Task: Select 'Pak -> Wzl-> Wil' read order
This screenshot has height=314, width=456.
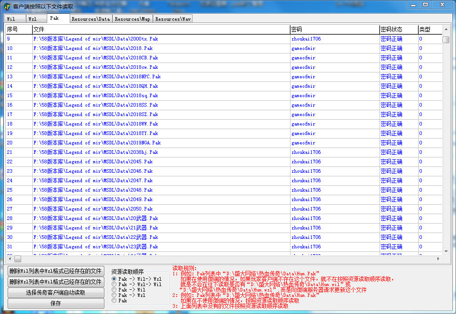Action: coord(114,284)
